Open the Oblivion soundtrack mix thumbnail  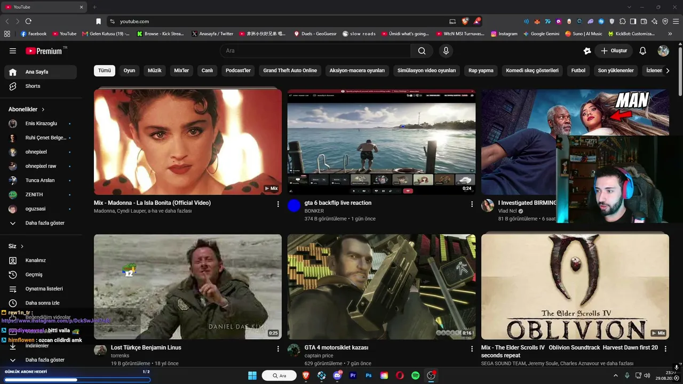click(575, 287)
